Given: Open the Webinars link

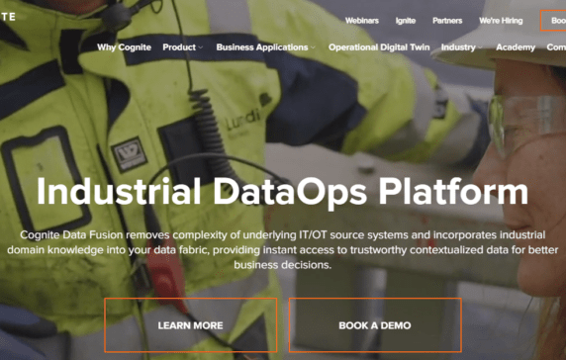Looking at the screenshot, I should click(x=362, y=21).
